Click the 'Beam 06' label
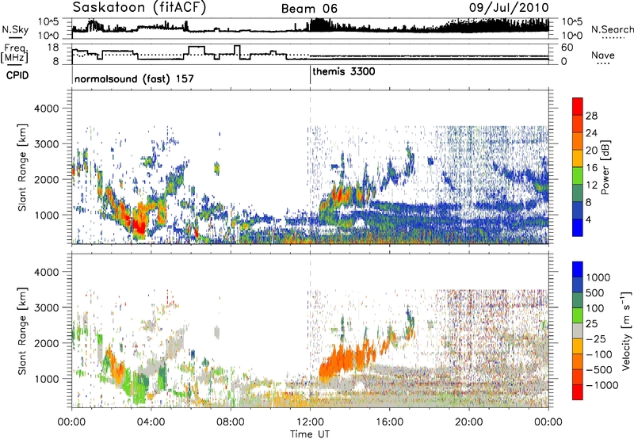The width and height of the screenshot is (634, 439). pos(309,9)
